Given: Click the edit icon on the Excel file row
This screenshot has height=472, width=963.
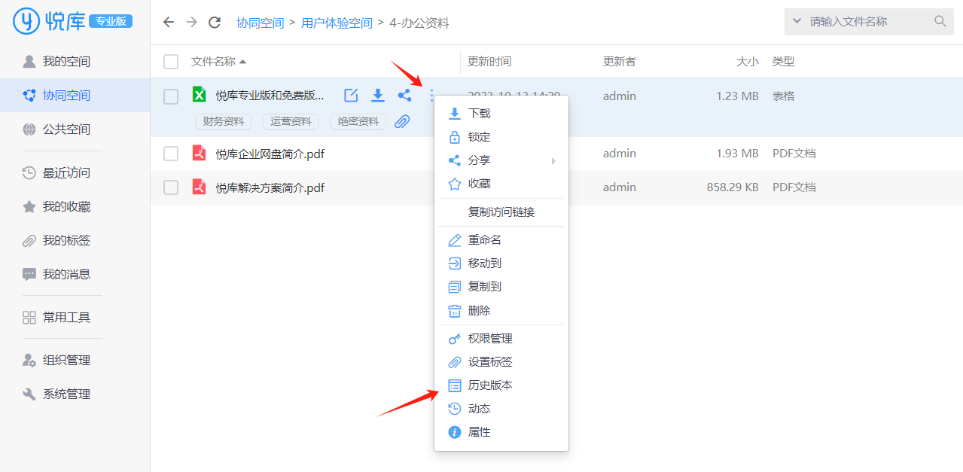Looking at the screenshot, I should tap(351, 96).
